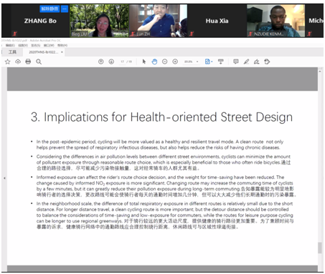
Task: Zoom out with the minus circle
Action: 165,62
